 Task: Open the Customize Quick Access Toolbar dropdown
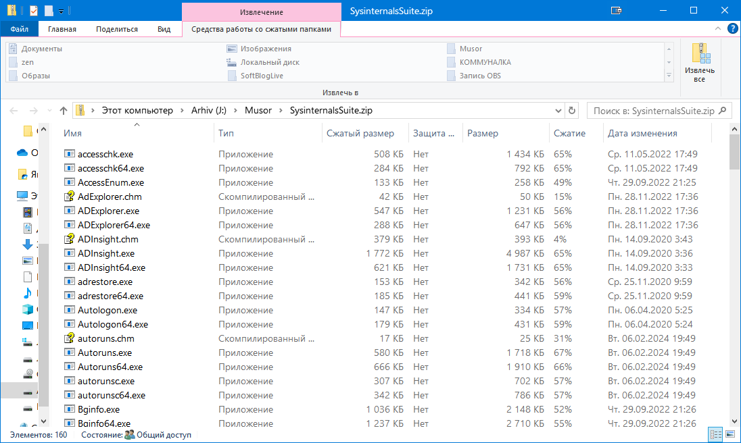pos(62,11)
